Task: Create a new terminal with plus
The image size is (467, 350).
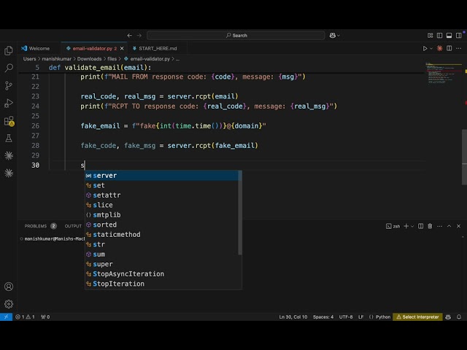Action: click(x=406, y=226)
